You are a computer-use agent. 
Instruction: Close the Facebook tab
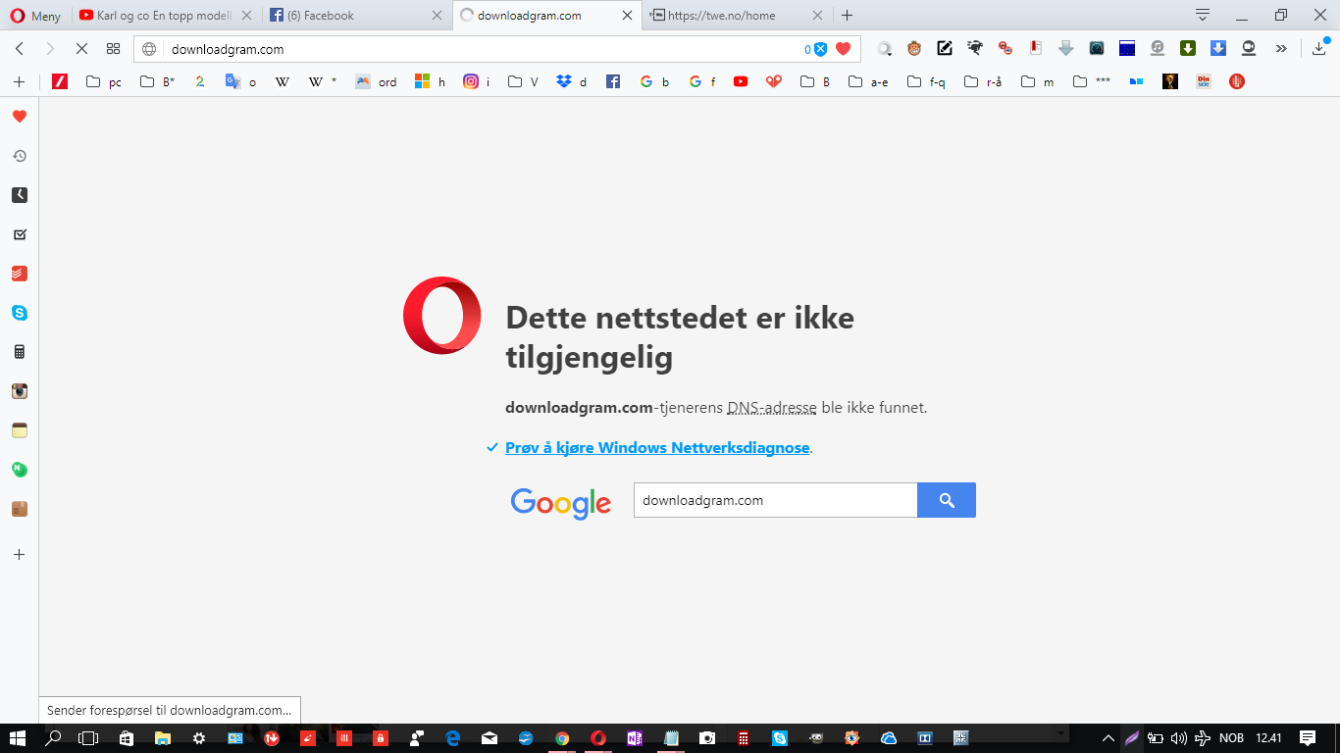point(438,16)
